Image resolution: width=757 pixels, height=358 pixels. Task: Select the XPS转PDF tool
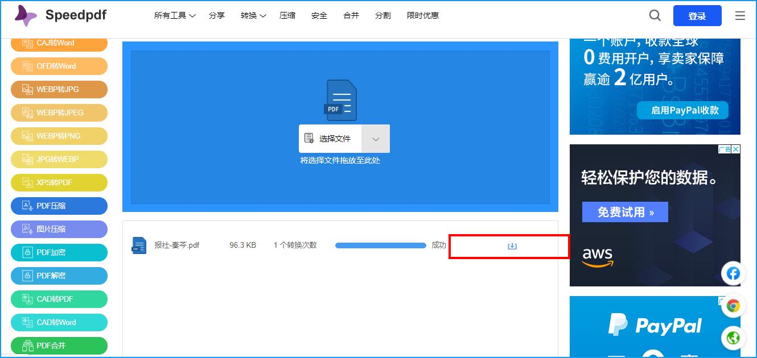[x=59, y=182]
